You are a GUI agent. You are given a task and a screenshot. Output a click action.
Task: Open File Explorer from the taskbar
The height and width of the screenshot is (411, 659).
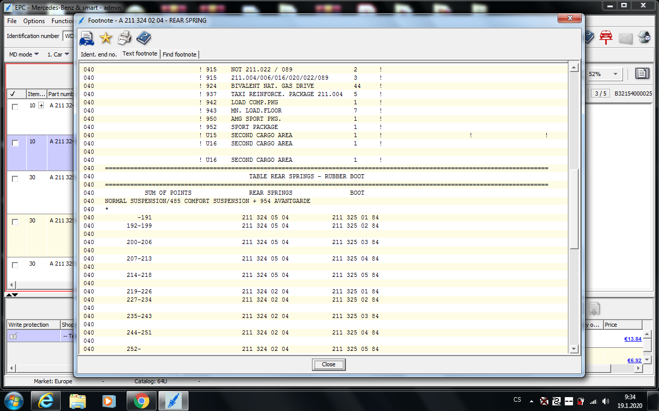[78, 401]
